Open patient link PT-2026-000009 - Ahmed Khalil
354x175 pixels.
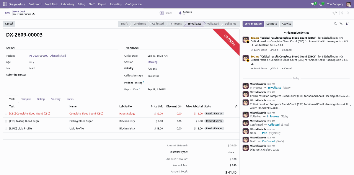pos(48,56)
